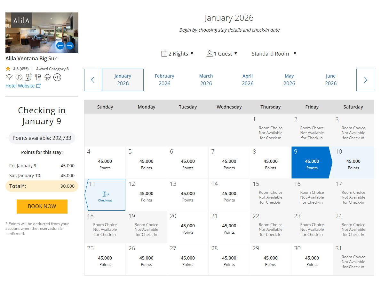The width and height of the screenshot is (381, 287).
Task: Click the previous photo arrow on hotel image
Action: pos(60,46)
